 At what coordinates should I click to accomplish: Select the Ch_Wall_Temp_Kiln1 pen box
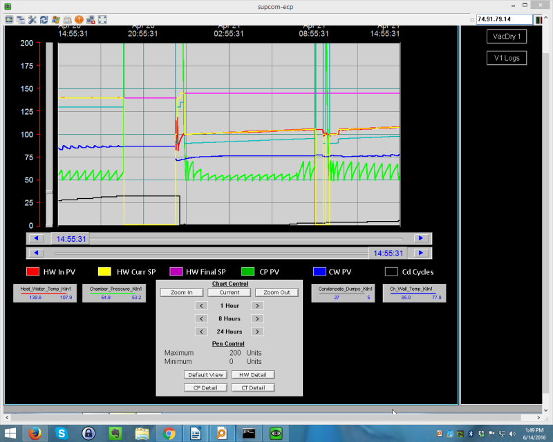414,294
